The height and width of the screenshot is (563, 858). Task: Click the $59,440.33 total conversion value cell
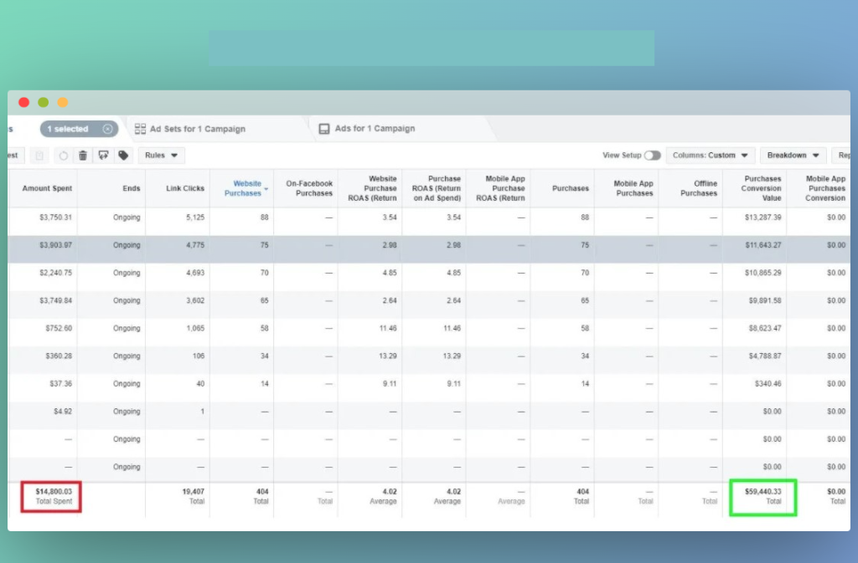point(762,496)
